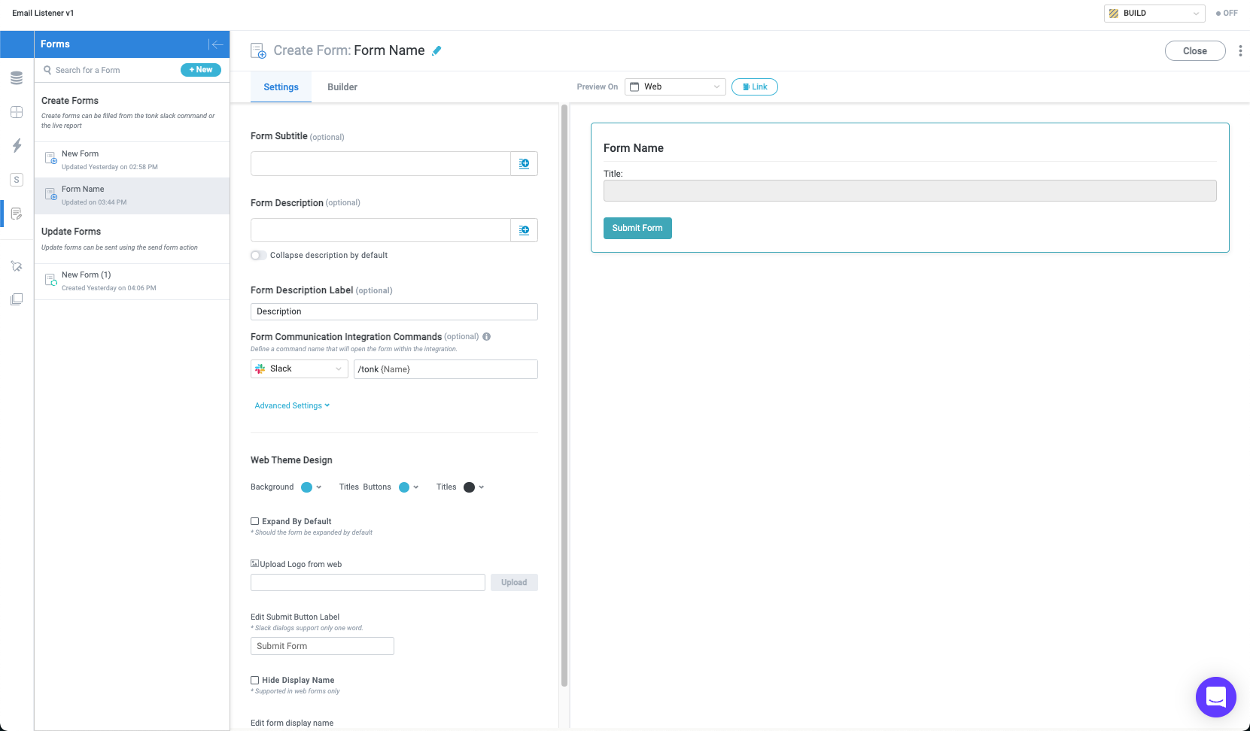Check the 'Hide Display Name' checkbox

tap(254, 680)
